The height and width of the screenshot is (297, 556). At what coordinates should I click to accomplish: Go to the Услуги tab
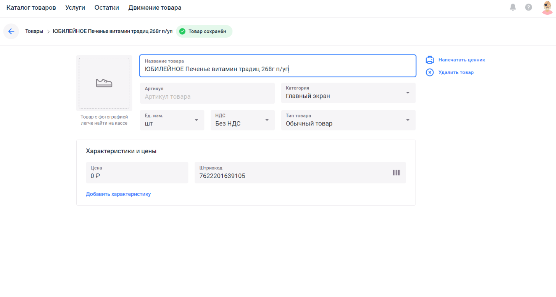click(x=75, y=8)
